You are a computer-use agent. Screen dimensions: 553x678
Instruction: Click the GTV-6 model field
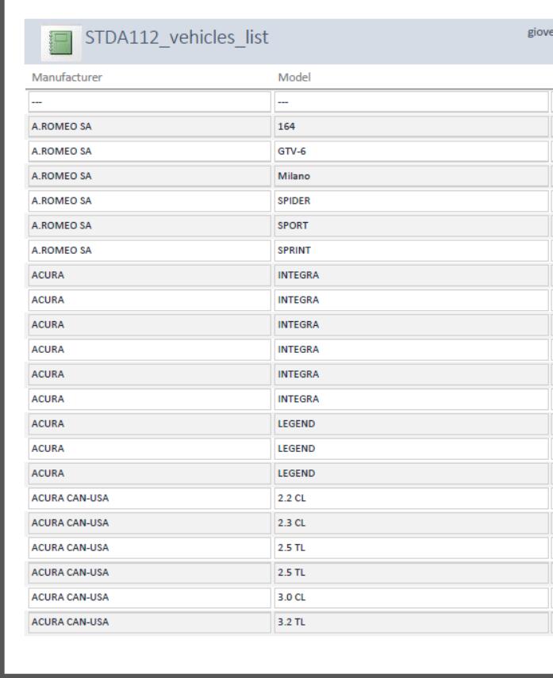click(x=412, y=151)
